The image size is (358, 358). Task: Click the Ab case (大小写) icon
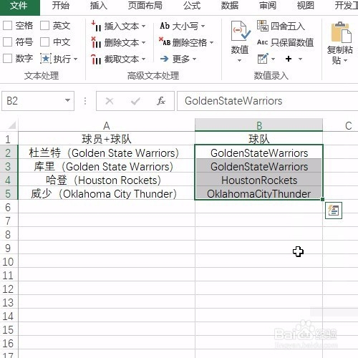(165, 26)
